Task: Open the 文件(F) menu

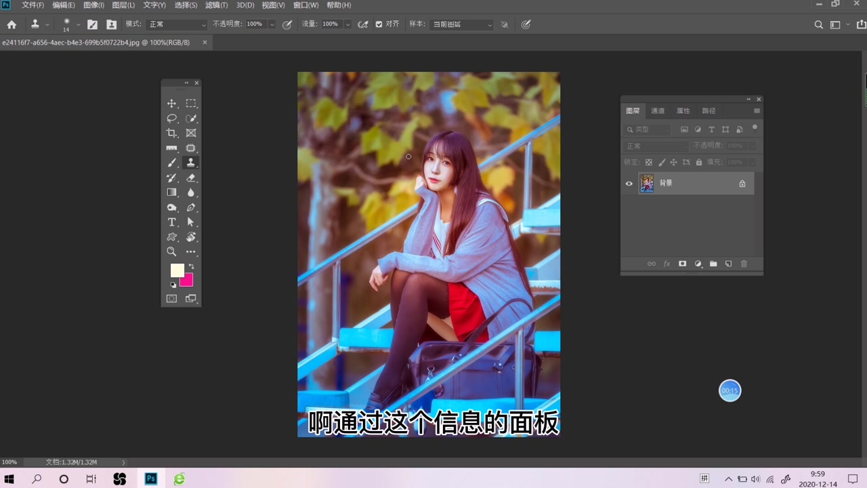Action: pyautogui.click(x=33, y=5)
